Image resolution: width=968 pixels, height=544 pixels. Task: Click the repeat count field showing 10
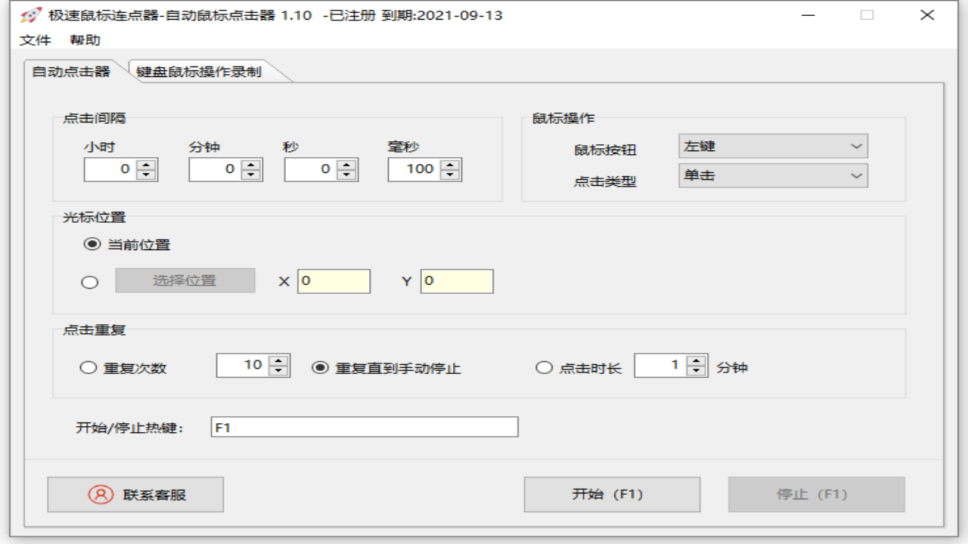point(242,366)
